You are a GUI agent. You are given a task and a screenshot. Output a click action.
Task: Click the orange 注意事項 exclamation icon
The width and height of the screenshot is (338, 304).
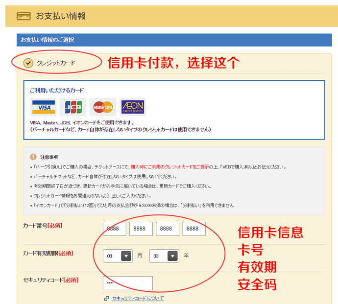tap(33, 157)
